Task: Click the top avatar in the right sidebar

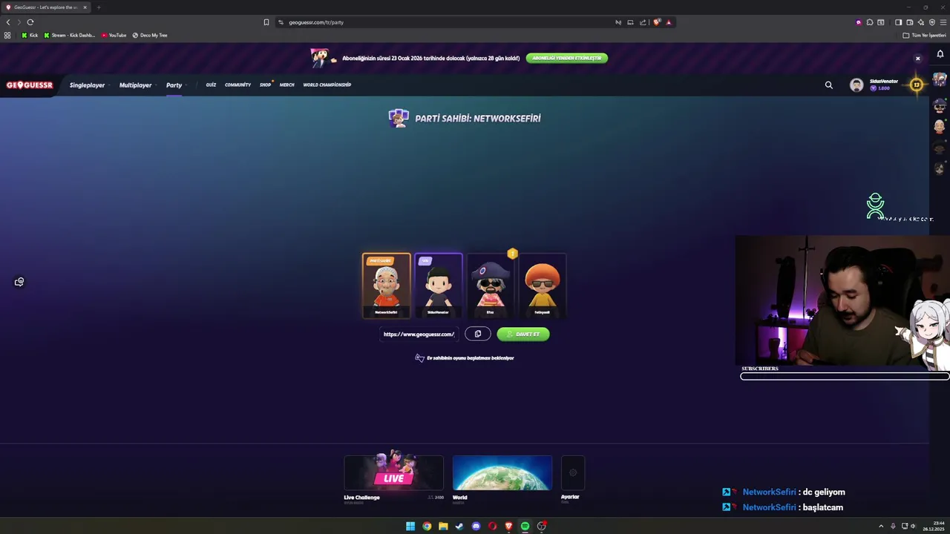Action: pos(940,79)
